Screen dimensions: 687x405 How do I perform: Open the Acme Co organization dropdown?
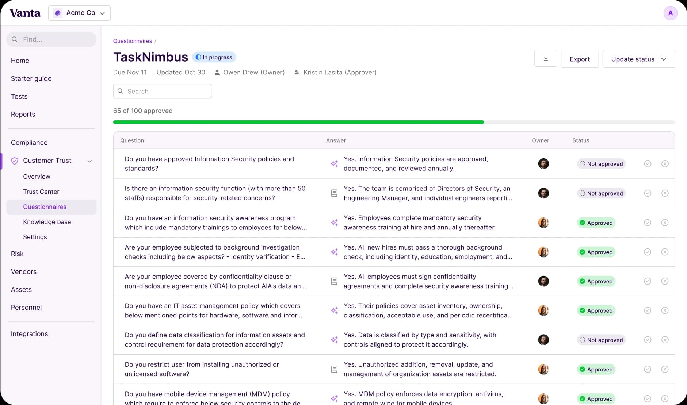click(x=79, y=13)
